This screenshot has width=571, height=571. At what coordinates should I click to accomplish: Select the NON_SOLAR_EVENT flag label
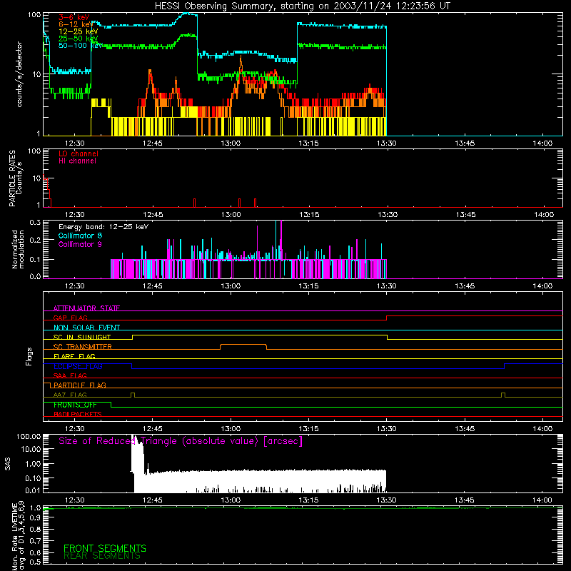pyautogui.click(x=86, y=328)
